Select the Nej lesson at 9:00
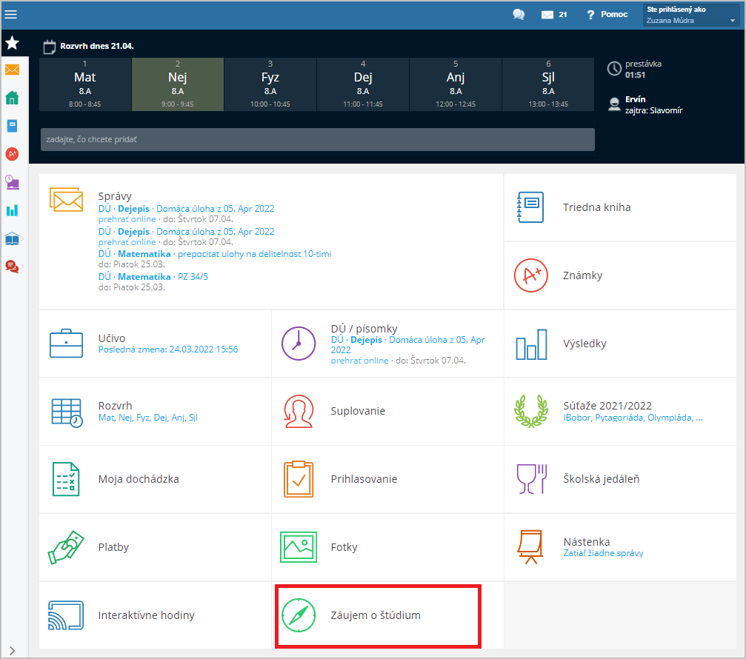The height and width of the screenshot is (659, 746). (178, 84)
